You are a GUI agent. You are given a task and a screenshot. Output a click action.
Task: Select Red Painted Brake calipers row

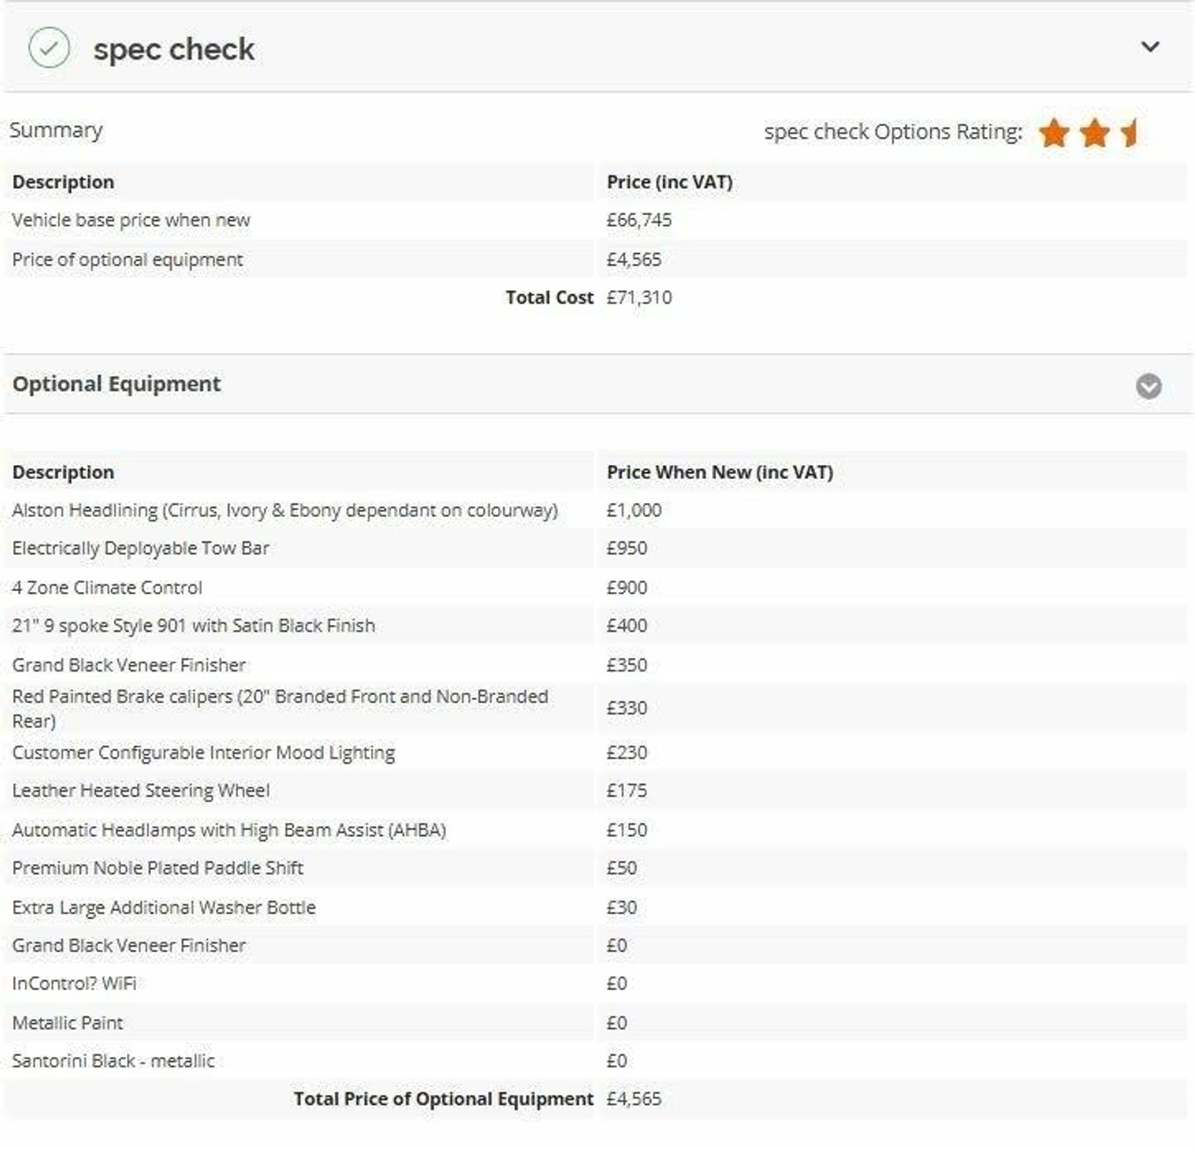596,708
